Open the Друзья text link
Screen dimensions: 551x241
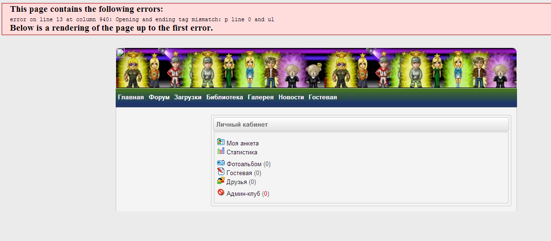click(237, 182)
